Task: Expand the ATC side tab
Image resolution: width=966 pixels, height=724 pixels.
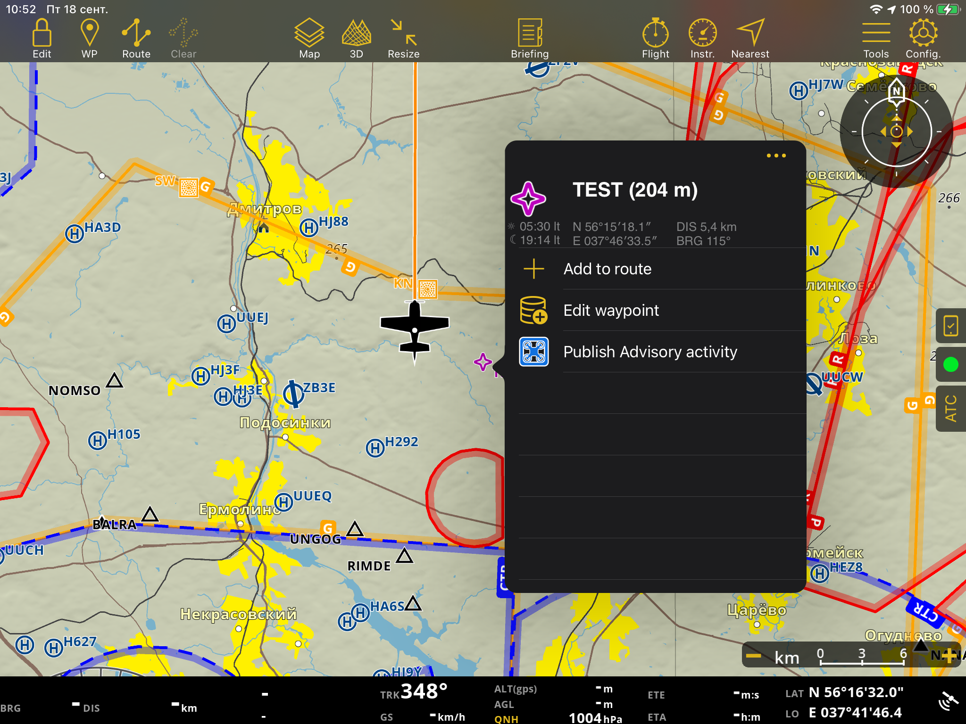Action: click(950, 408)
